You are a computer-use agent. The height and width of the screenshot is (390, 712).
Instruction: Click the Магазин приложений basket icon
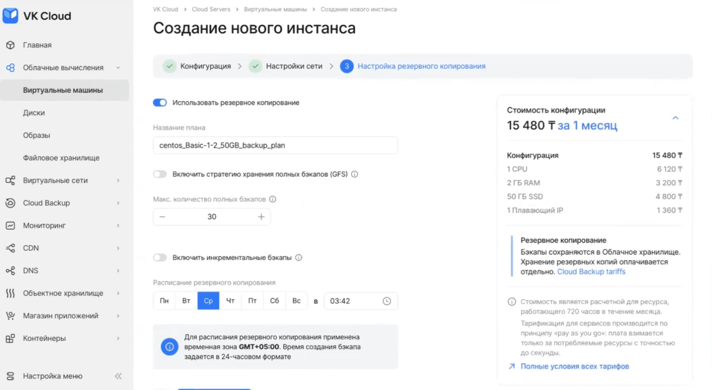(10, 316)
